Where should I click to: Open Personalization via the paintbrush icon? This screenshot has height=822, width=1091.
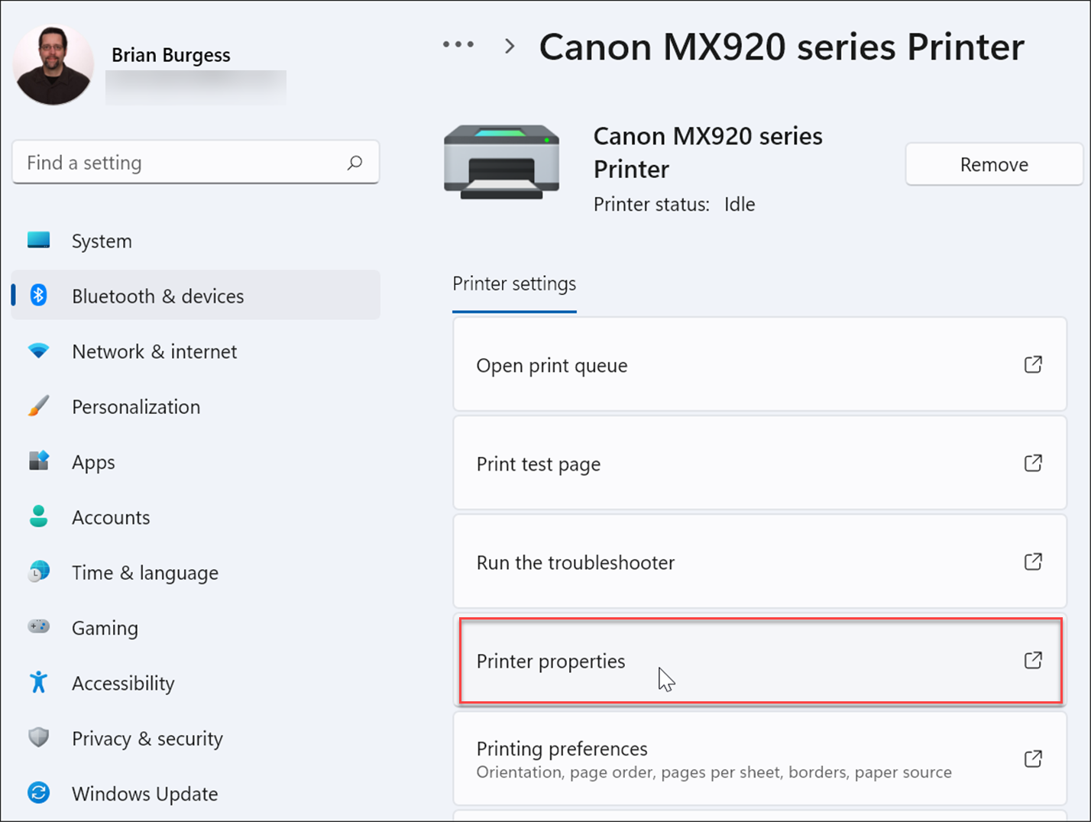pos(38,406)
